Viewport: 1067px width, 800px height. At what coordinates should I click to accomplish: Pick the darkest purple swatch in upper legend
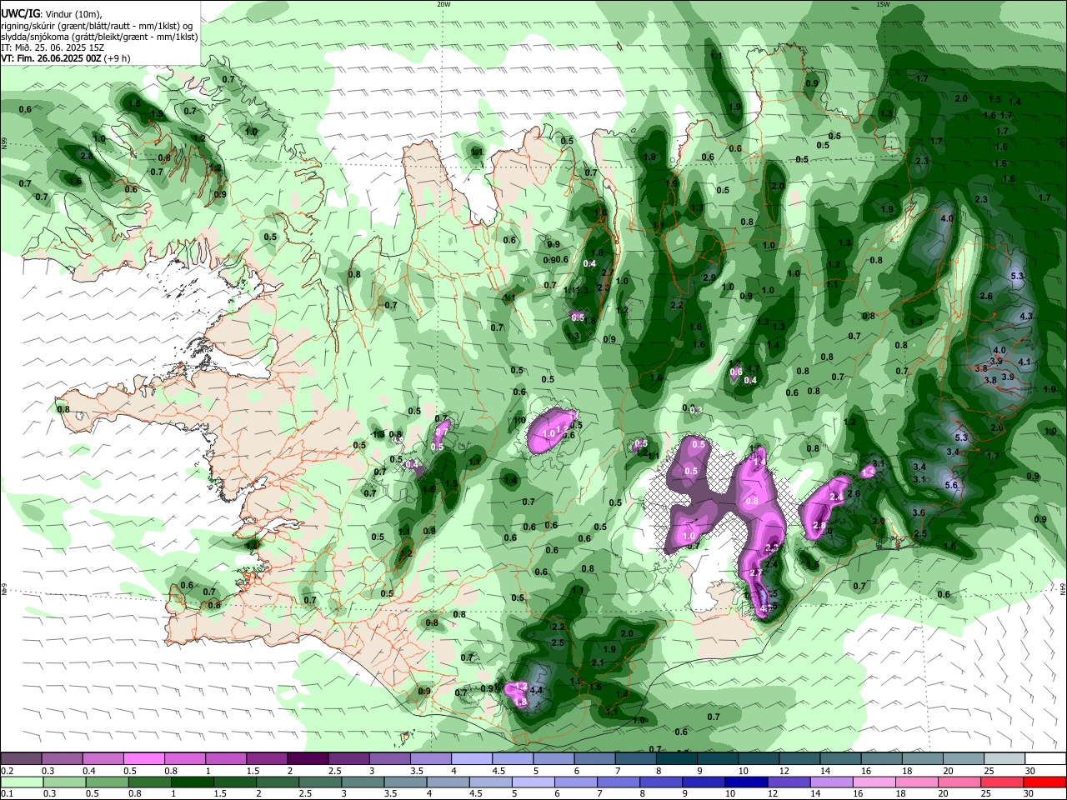307,759
